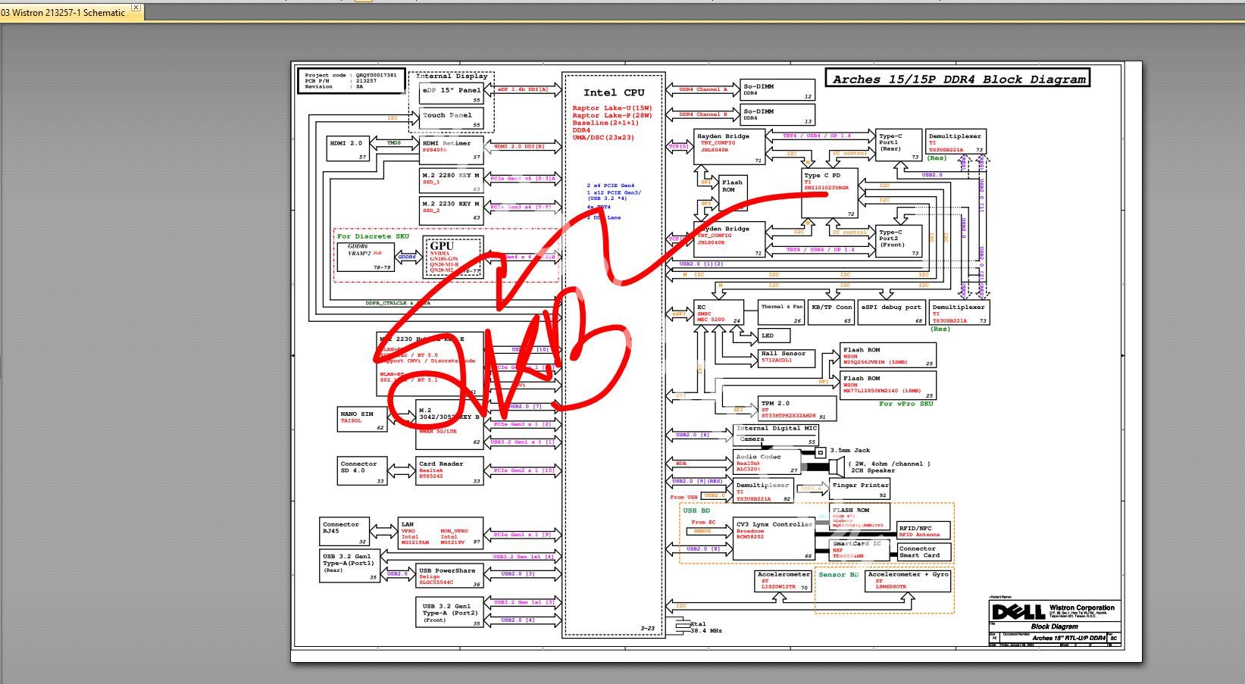Click the 'SmartCard IC' block label
This screenshot has height=684, width=1245.
click(857, 544)
